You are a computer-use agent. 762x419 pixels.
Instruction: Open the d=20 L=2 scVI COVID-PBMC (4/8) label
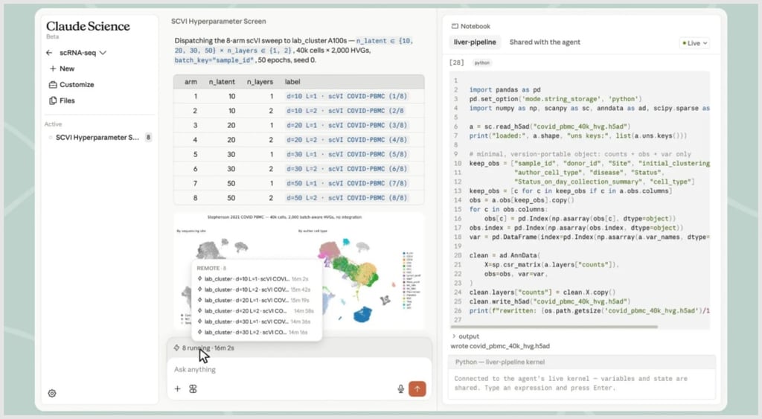[347, 140]
